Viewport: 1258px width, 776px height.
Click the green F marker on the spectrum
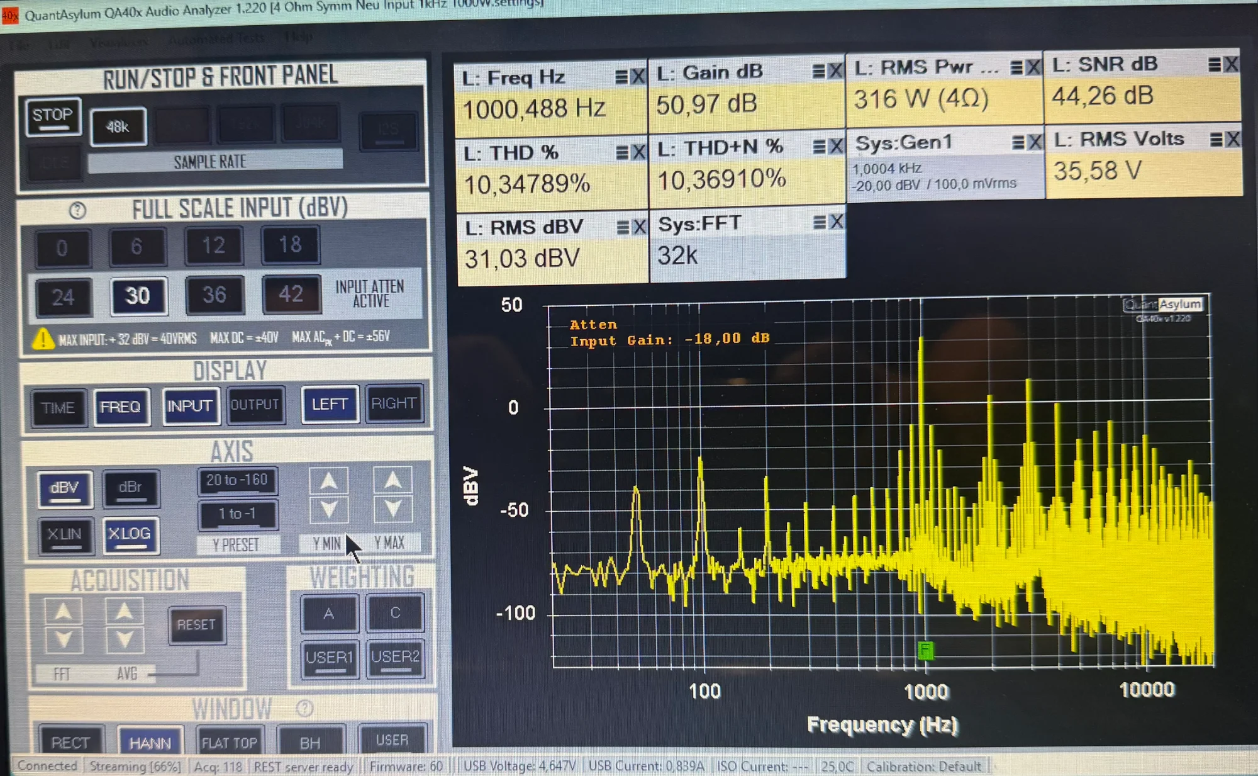pos(925,650)
